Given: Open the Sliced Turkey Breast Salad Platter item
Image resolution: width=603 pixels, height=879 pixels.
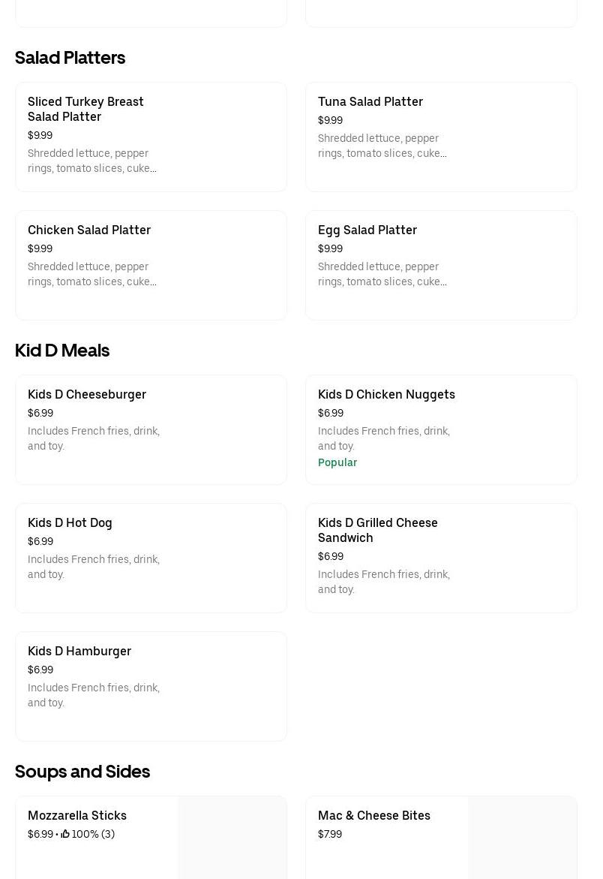Looking at the screenshot, I should (x=151, y=137).
